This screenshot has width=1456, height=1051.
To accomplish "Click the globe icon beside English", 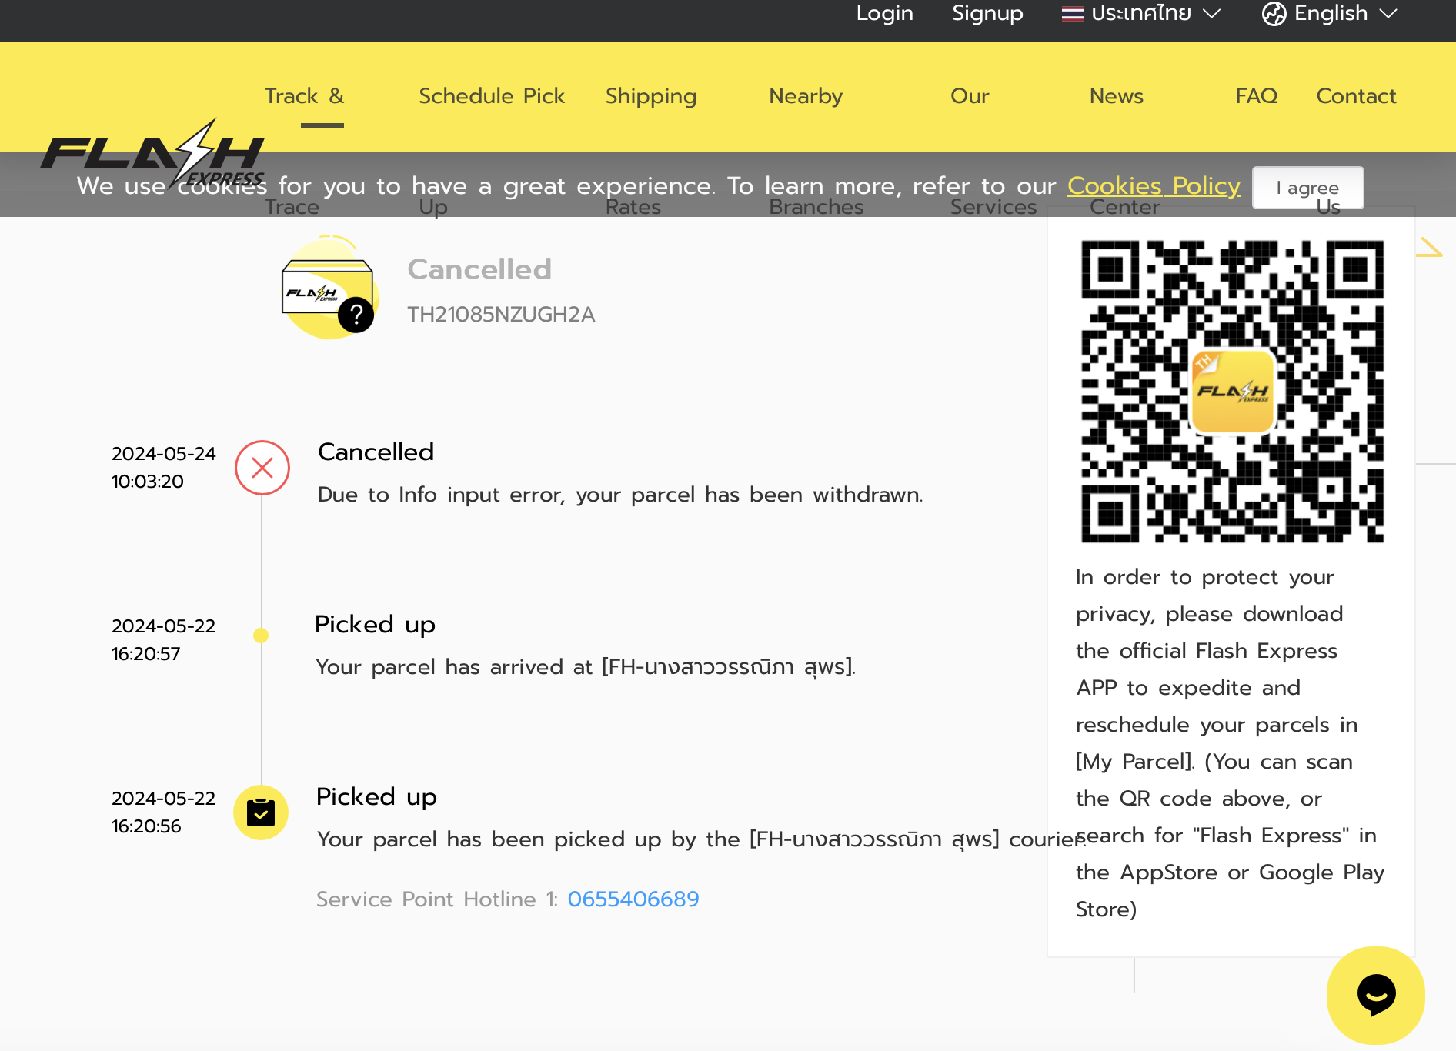I will point(1274,13).
